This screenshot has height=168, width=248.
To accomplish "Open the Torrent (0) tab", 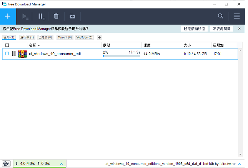I will tap(65, 37).
